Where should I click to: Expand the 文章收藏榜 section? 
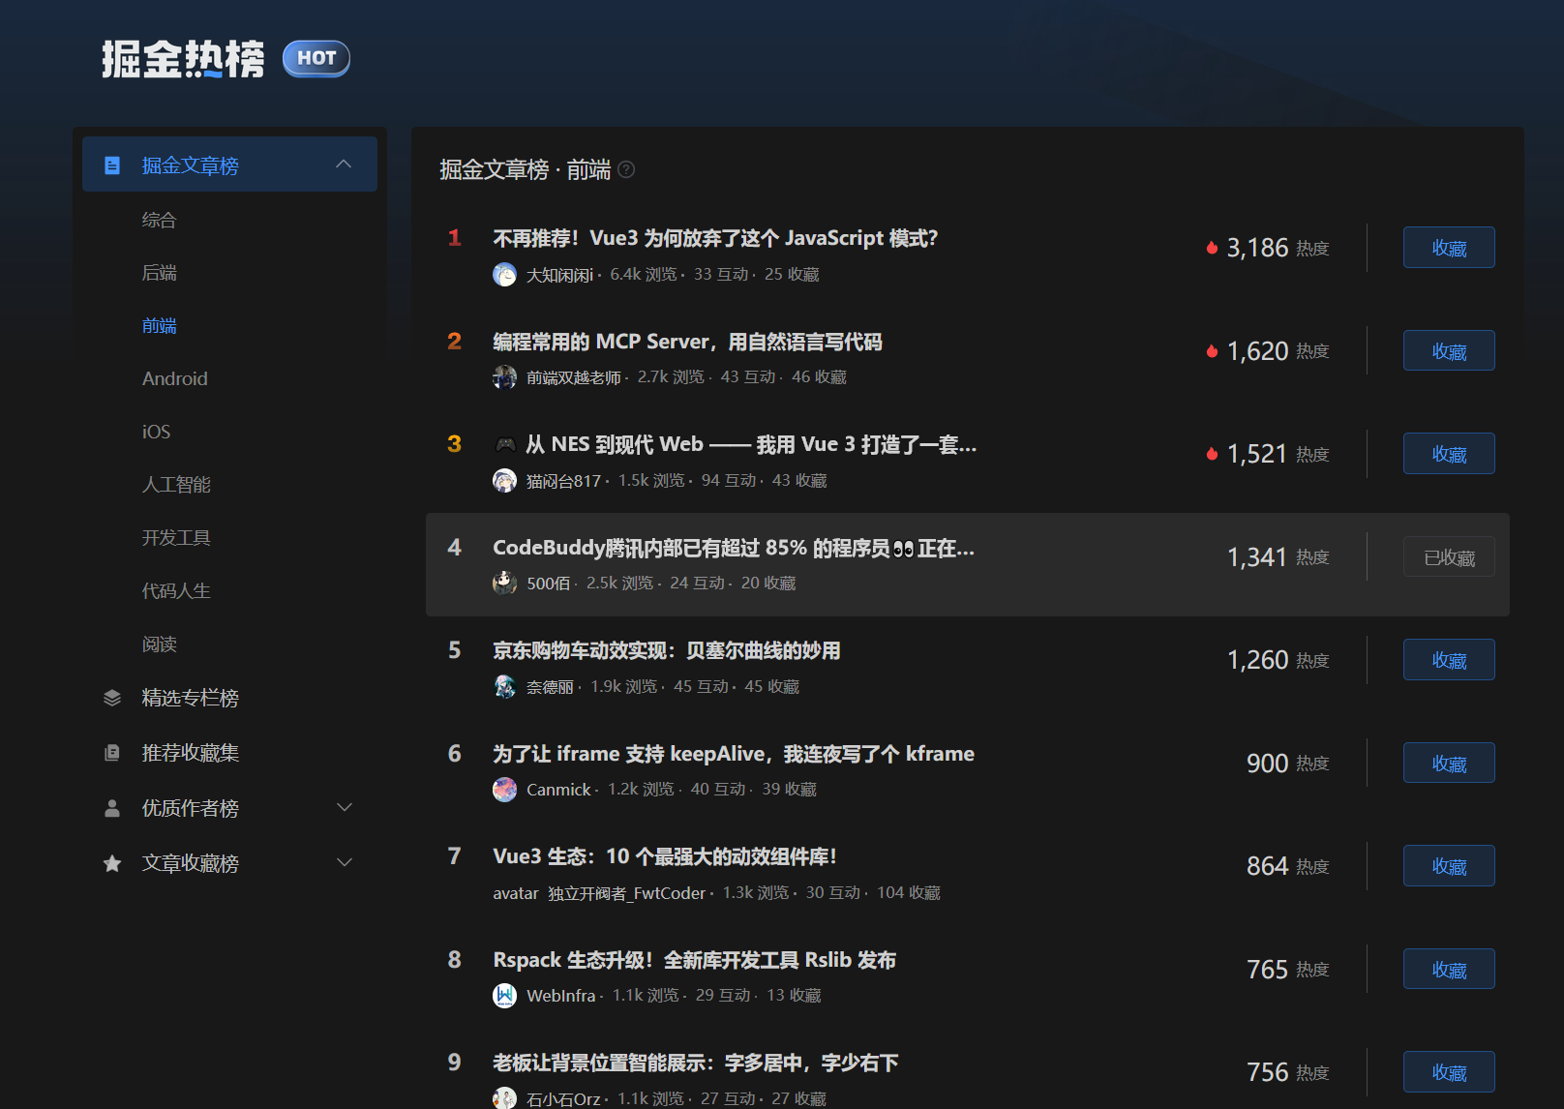pyautogui.click(x=345, y=861)
